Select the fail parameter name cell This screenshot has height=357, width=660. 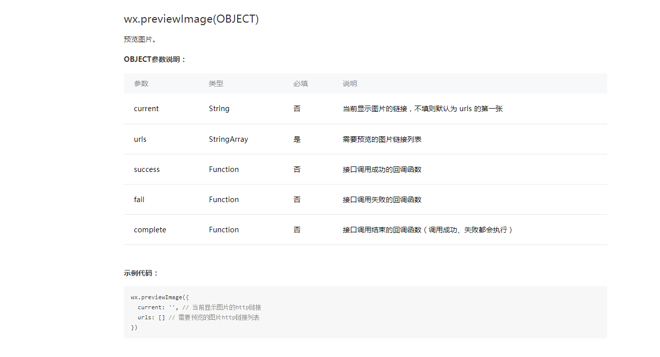click(139, 200)
